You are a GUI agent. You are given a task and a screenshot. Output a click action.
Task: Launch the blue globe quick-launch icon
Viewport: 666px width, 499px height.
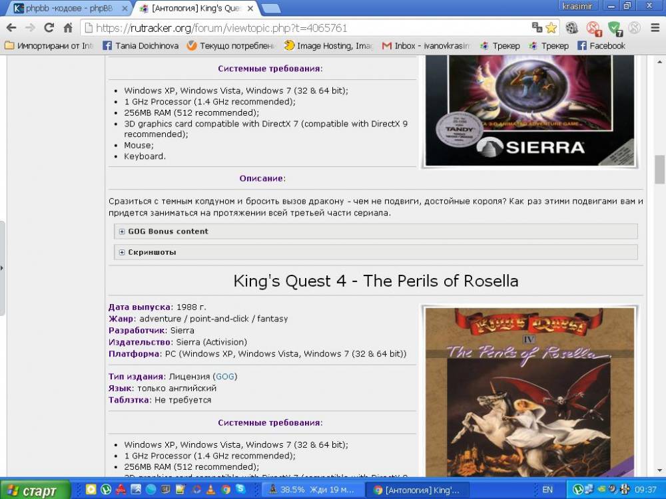tap(151, 490)
